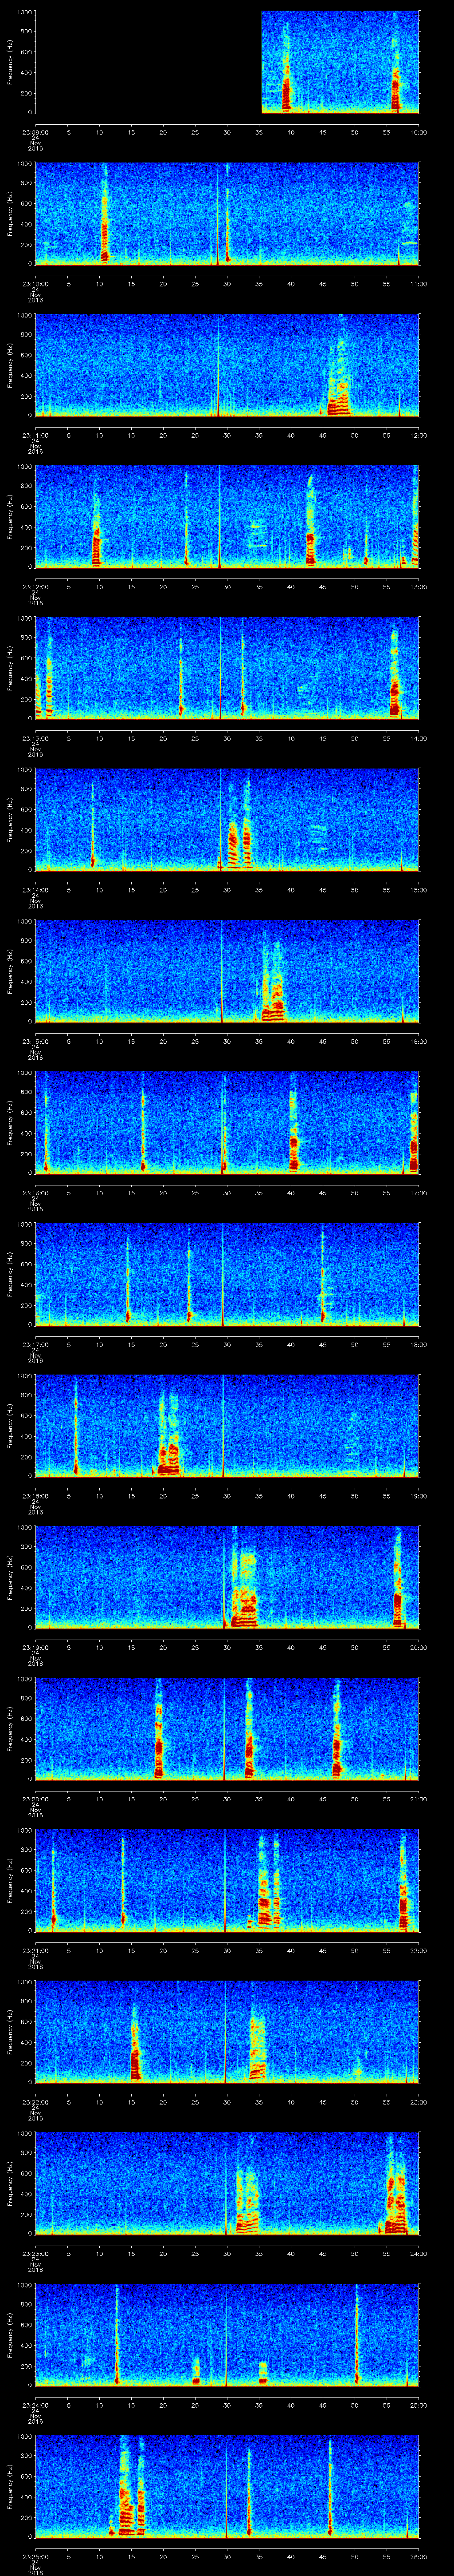Select the spectrogram plot starting at 23:23:00
454x2576 pixels.
(227, 2183)
